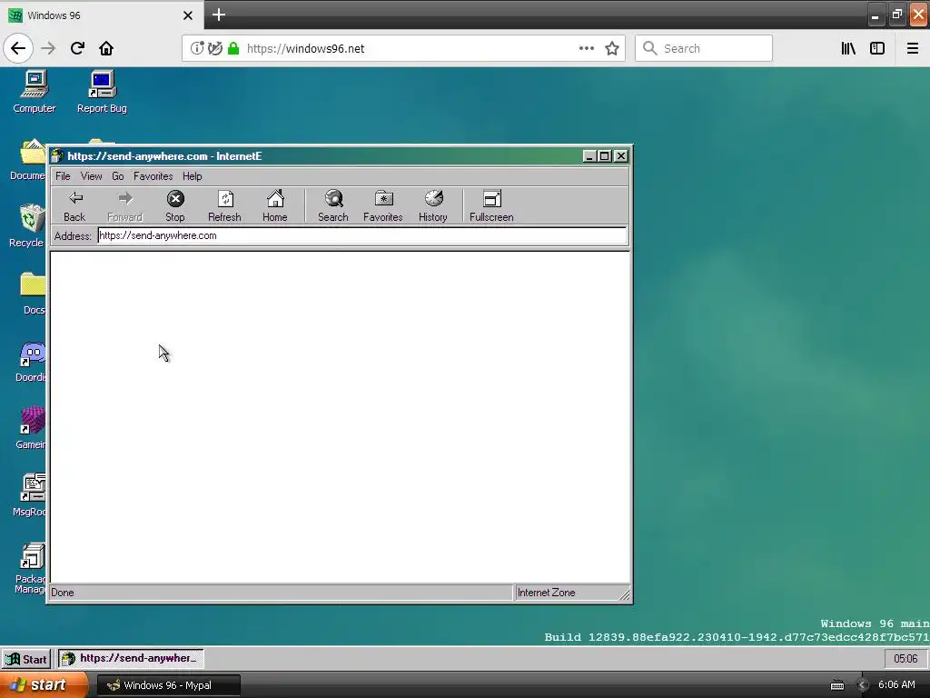Open the outer XP green start button
The height and width of the screenshot is (698, 930).
[x=44, y=685]
